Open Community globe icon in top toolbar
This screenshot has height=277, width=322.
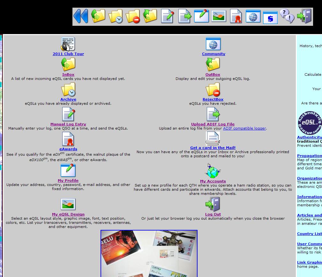point(253,16)
